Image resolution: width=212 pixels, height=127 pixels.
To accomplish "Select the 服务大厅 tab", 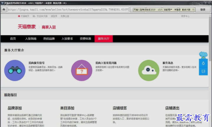I will click(103, 39).
